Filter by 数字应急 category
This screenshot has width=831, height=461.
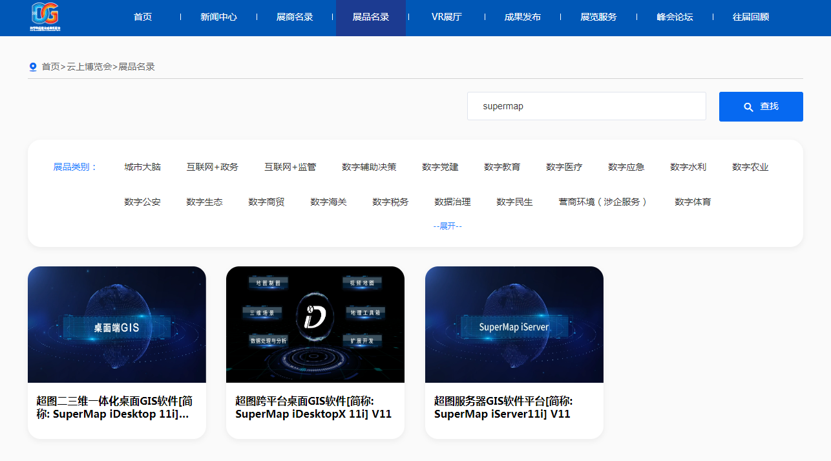626,167
